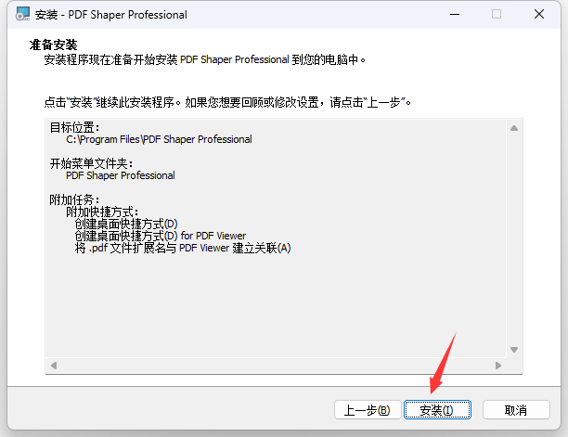Click the 准备安装 heading

pos(53,45)
